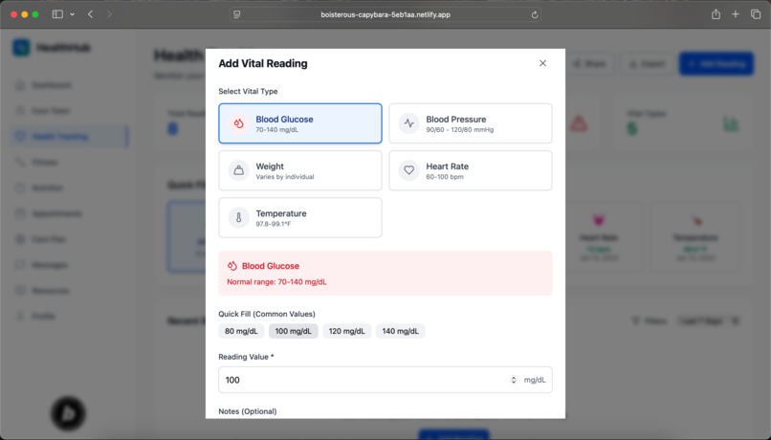Open the Safari sidebar dropdown chevron
Viewport: 771px width, 440px height.
pos(73,14)
